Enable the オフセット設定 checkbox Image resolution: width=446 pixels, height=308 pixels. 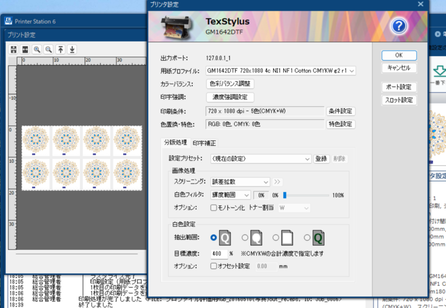pos(214,266)
